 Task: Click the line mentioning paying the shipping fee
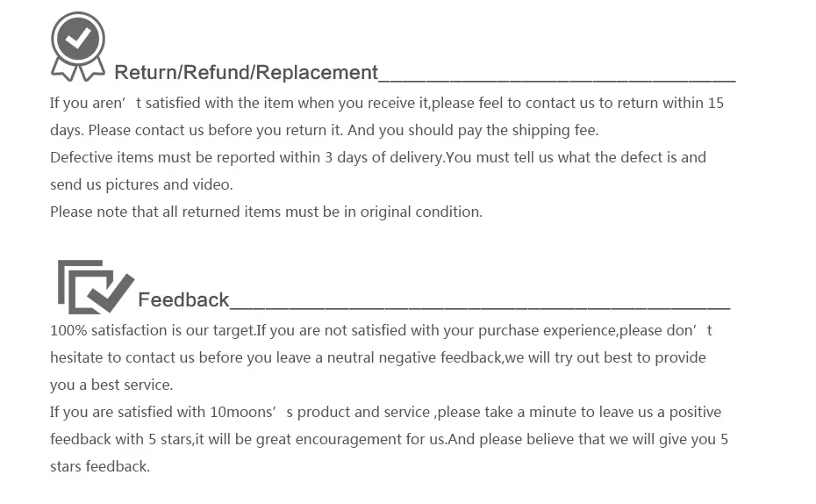click(x=325, y=130)
